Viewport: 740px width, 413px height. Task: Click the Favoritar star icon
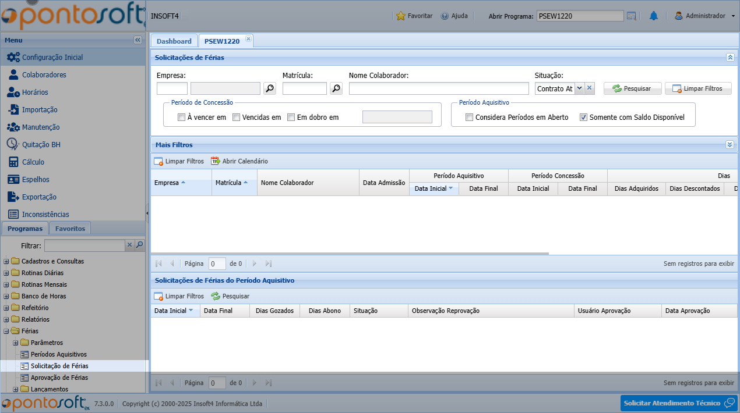(x=400, y=16)
